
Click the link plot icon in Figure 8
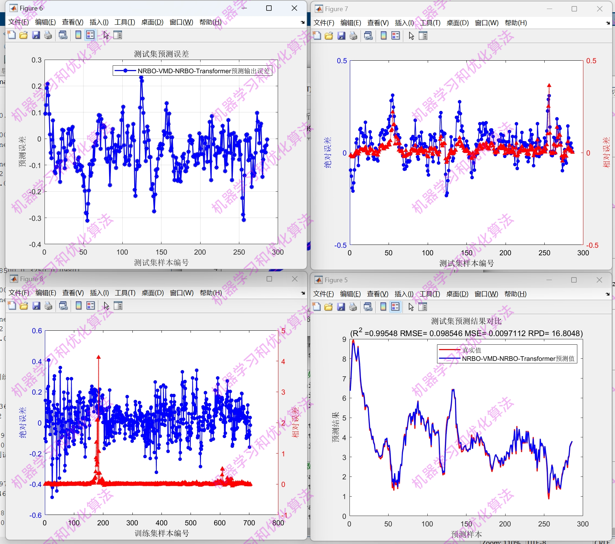pos(64,306)
